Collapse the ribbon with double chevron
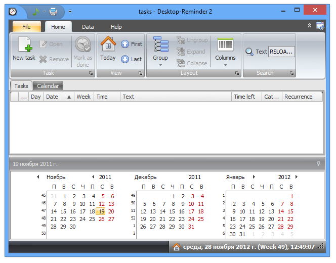The height and width of the screenshot is (263, 336). pyautogui.click(x=309, y=26)
